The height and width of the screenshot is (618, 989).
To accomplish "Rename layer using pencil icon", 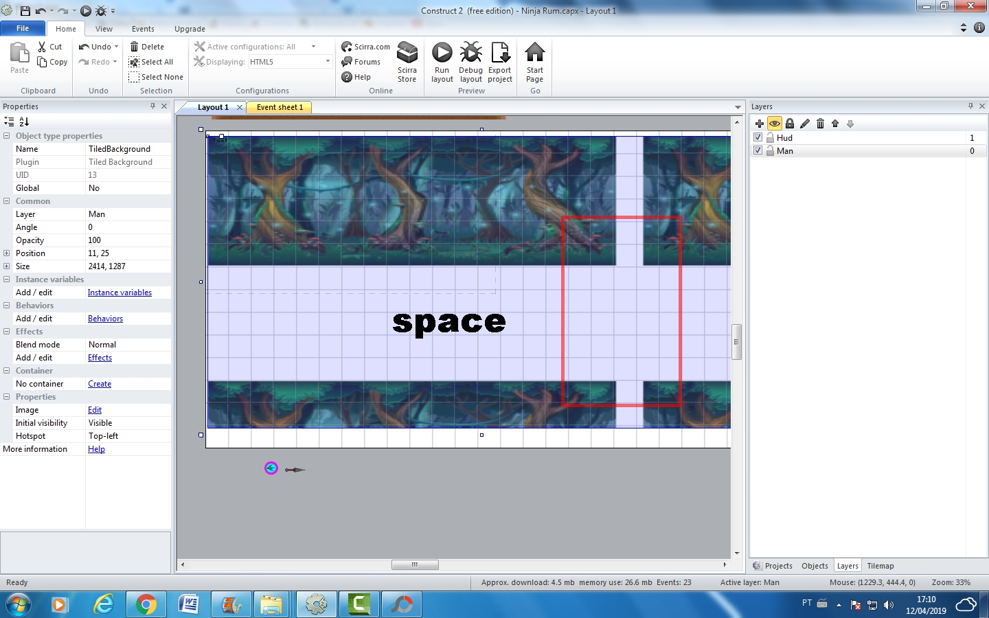I will [805, 124].
